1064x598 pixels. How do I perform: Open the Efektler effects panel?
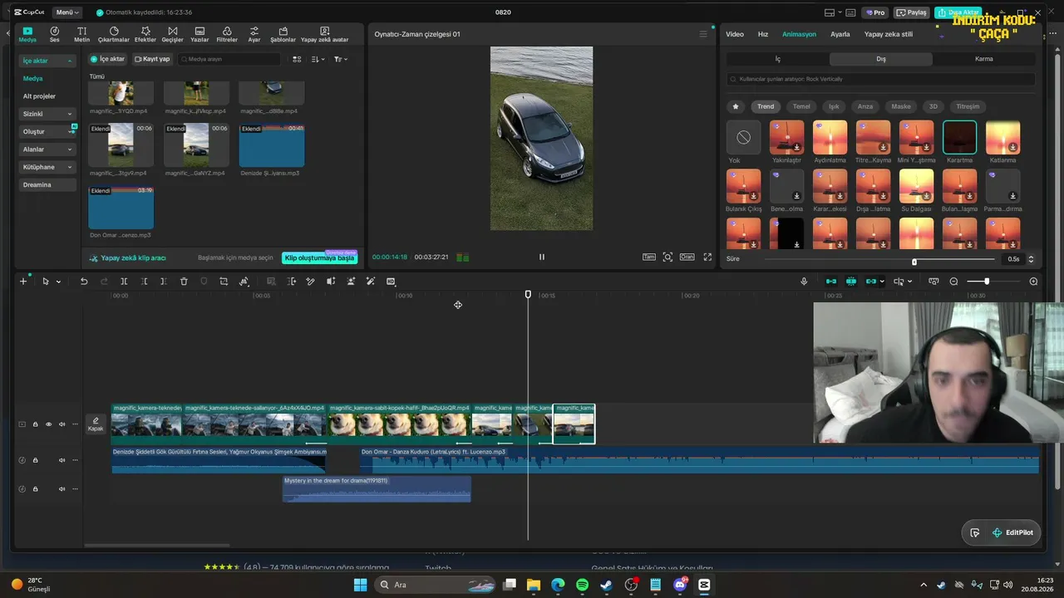tap(145, 34)
